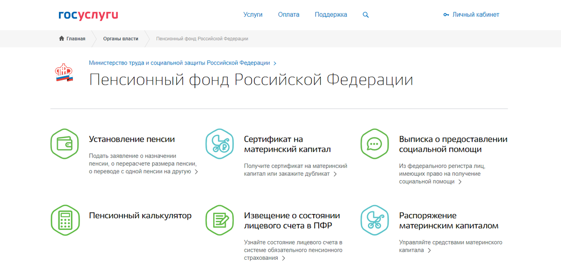
Task: Click the wallet icon for Установление пенсии
Action: pos(65,143)
